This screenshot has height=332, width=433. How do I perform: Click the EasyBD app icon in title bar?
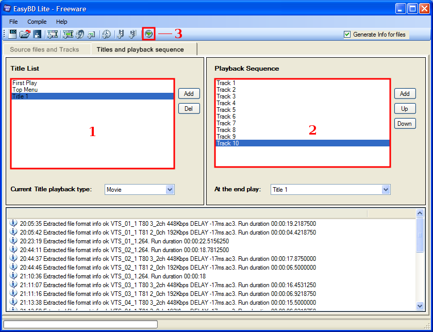[x=7, y=9]
